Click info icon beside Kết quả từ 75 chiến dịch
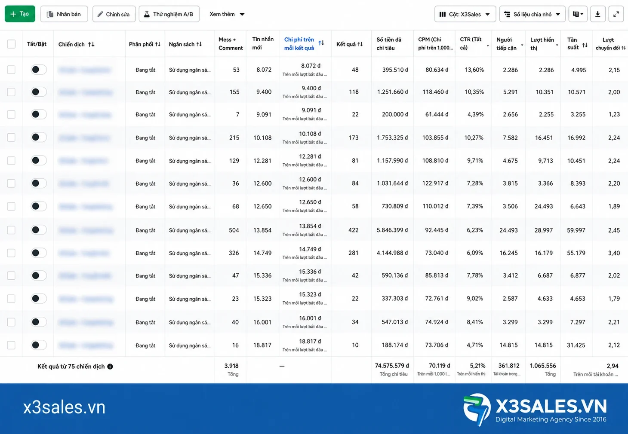 click(110, 367)
